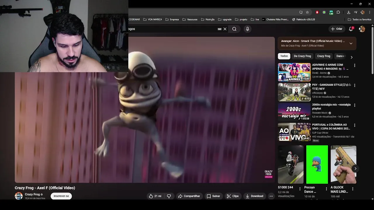Screen dimensions: 374x210
Task: Open the VOA MARICA bookmark folder
Action: pos(153,20)
